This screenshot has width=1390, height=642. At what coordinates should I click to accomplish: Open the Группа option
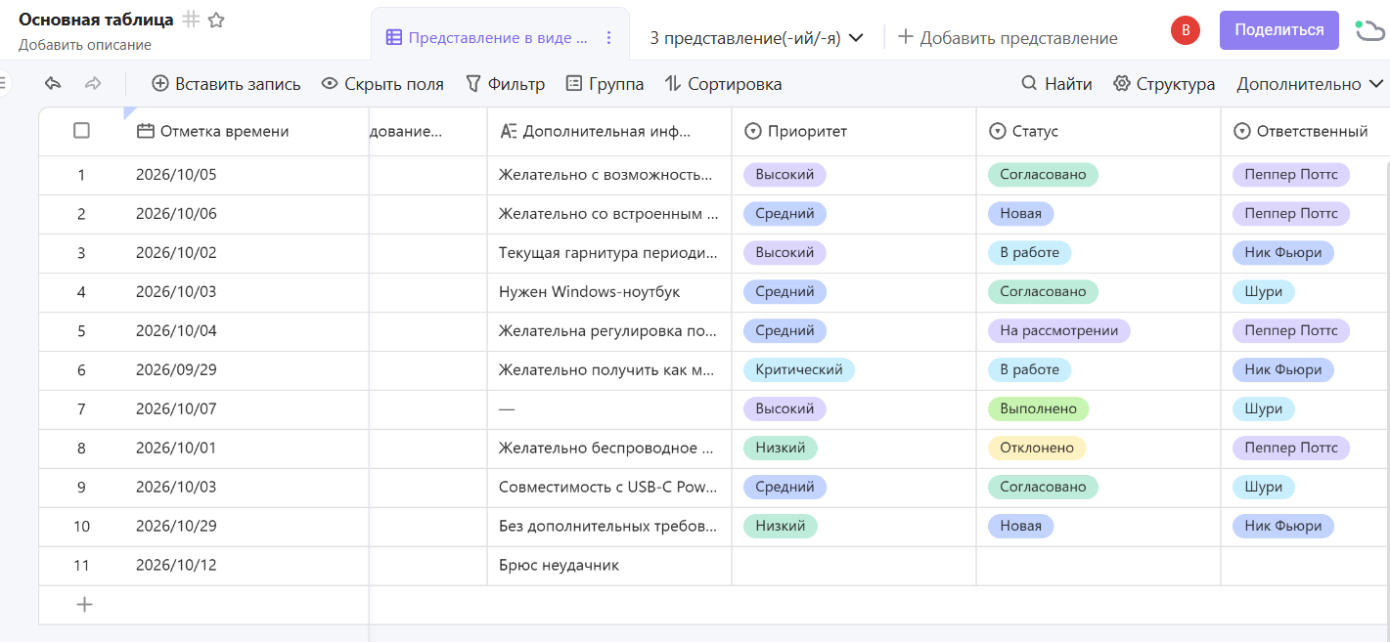605,84
